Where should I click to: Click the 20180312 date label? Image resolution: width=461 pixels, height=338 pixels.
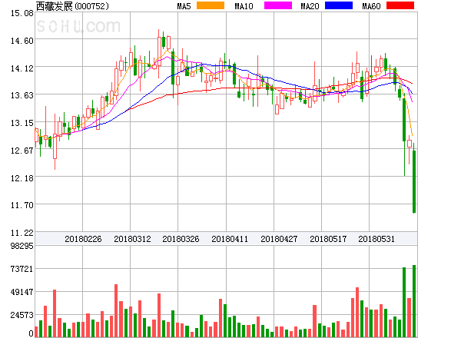pos(132,239)
